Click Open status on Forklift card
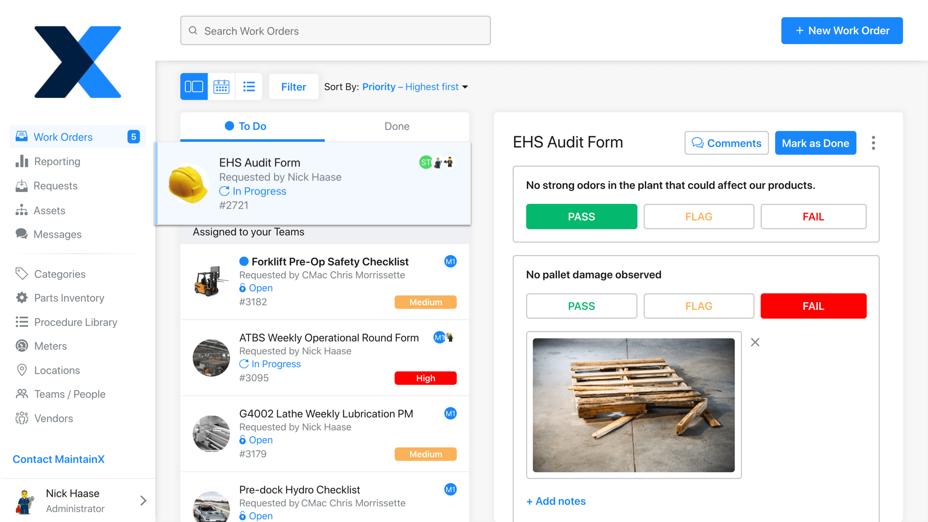Viewport: 928px width, 522px height. click(256, 288)
